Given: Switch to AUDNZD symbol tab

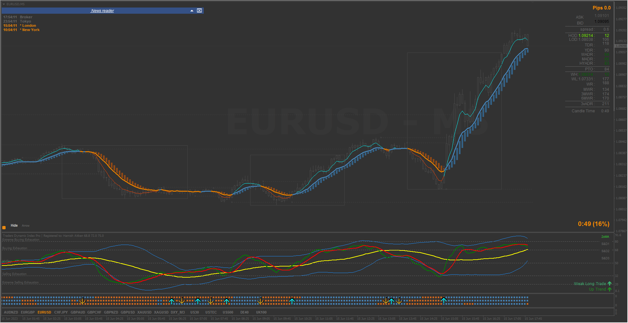Looking at the screenshot, I should click(x=11, y=313).
